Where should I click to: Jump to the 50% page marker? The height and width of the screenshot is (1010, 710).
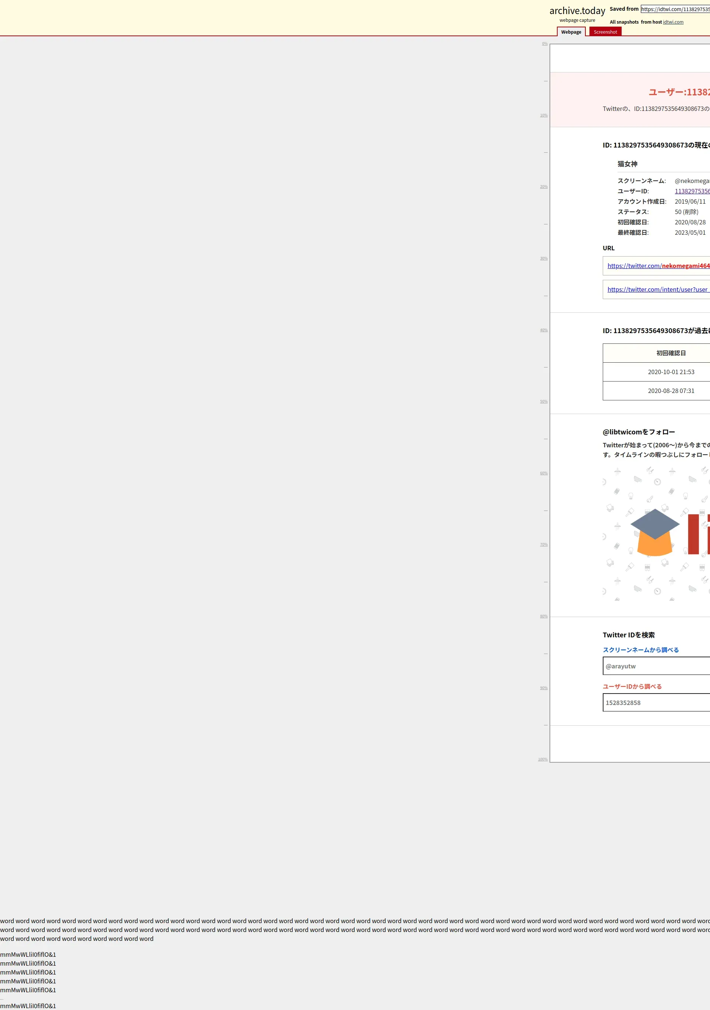pos(544,401)
